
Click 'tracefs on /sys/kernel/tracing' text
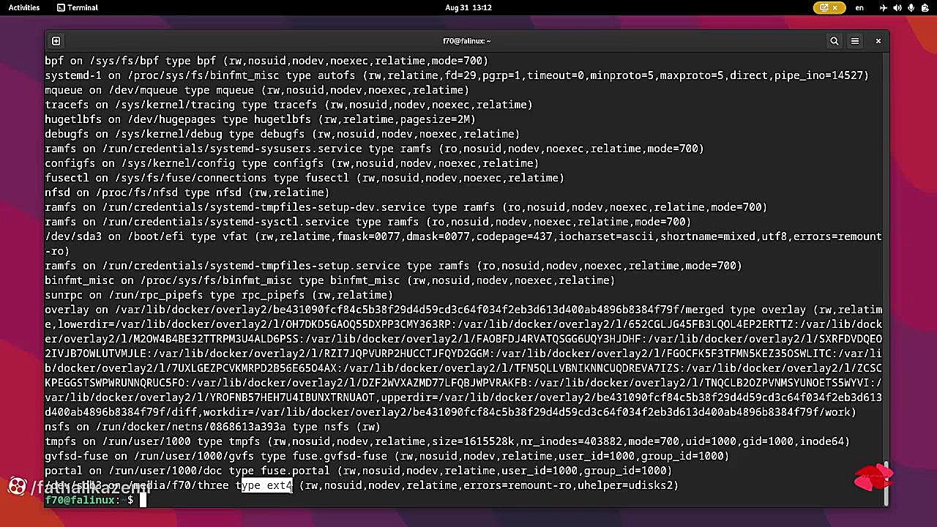140,105
